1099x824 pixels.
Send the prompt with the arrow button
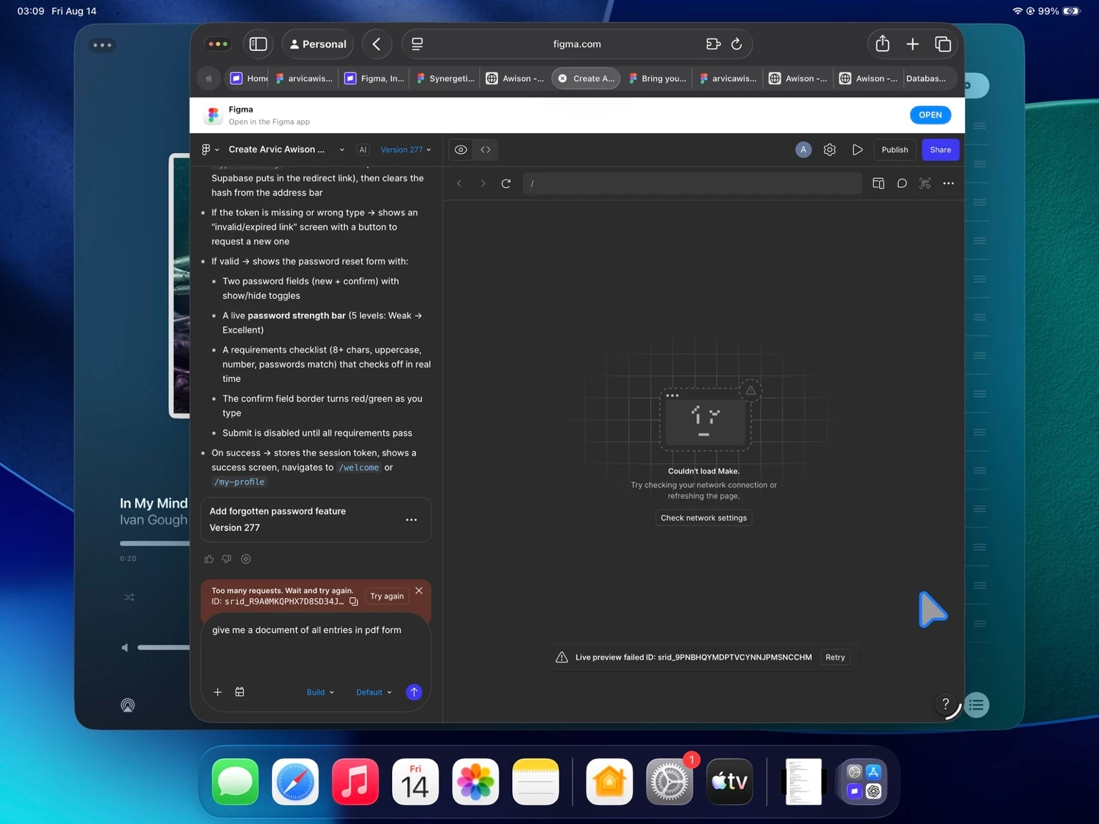coord(414,692)
